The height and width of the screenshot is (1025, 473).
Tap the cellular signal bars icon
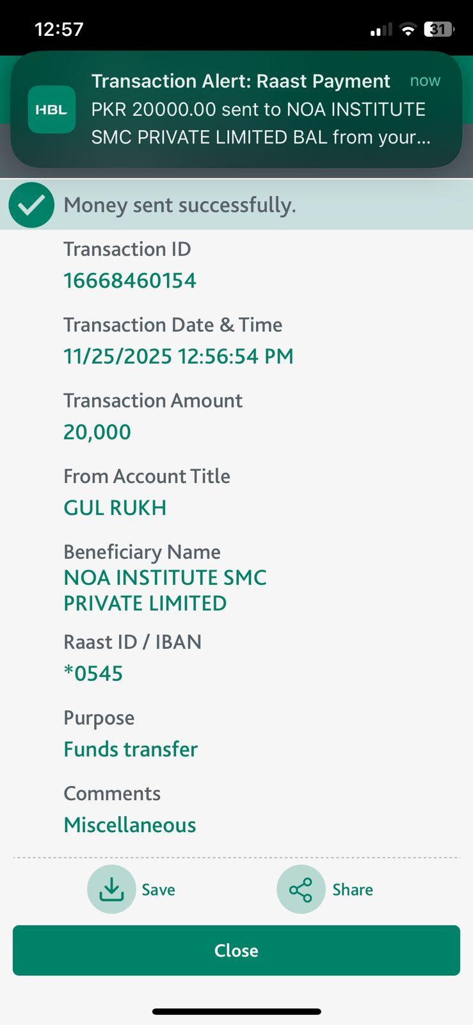click(381, 30)
